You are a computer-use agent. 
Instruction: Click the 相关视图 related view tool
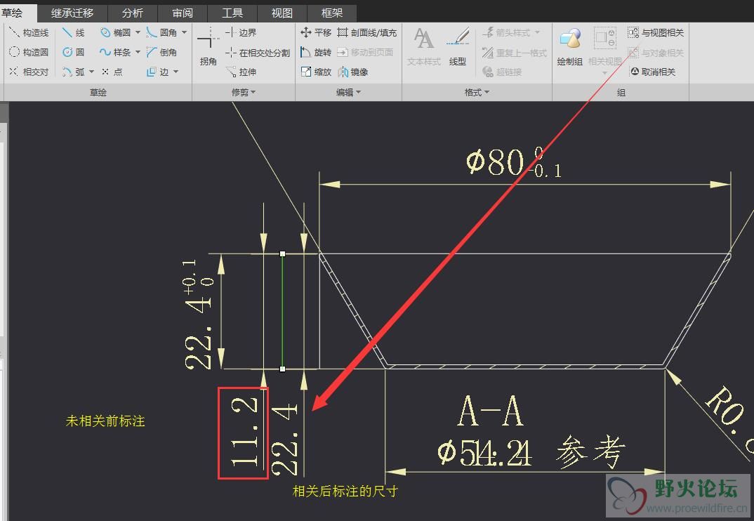[605, 46]
